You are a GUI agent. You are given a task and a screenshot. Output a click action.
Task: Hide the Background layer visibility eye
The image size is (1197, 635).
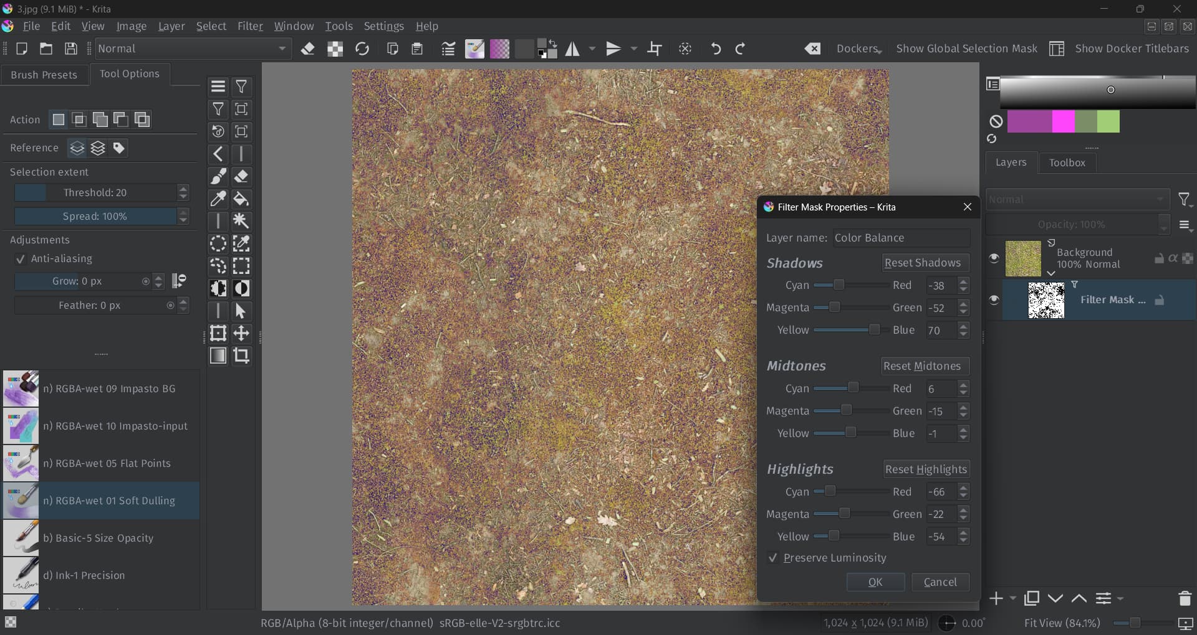click(x=994, y=258)
